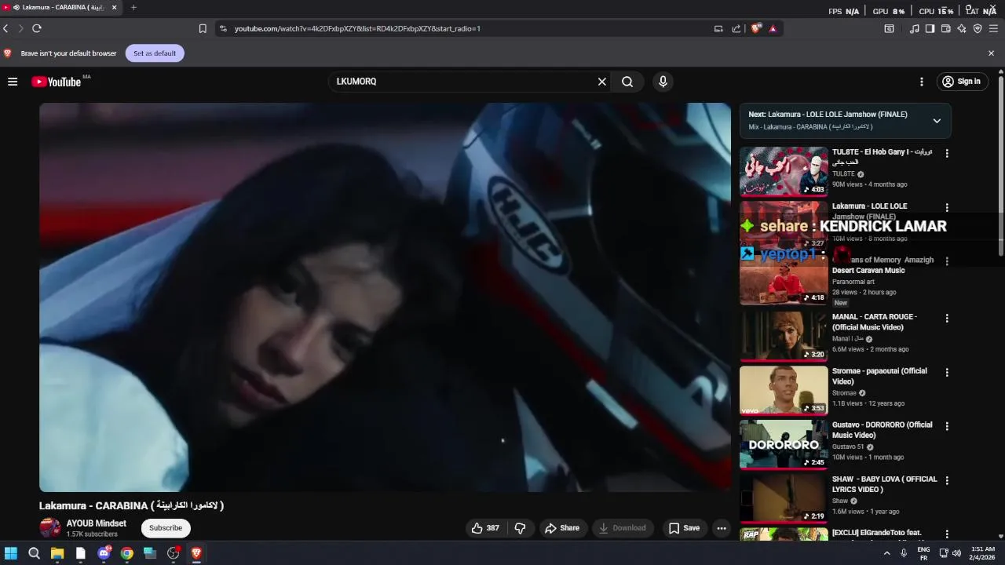Focus the browser address bar URL

click(357, 28)
